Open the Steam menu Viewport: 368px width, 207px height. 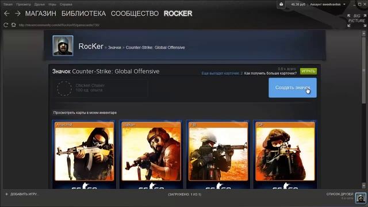pos(7,4)
